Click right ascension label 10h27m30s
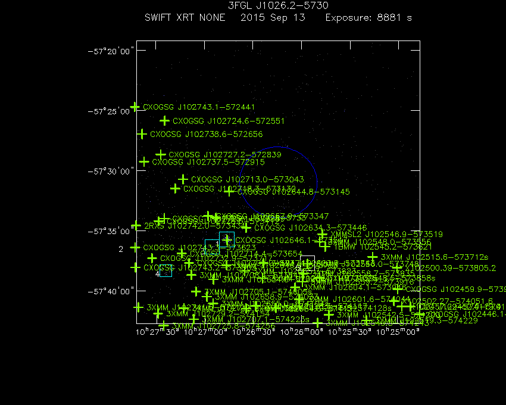Screen dimensions: 506x405 click(x=157, y=332)
